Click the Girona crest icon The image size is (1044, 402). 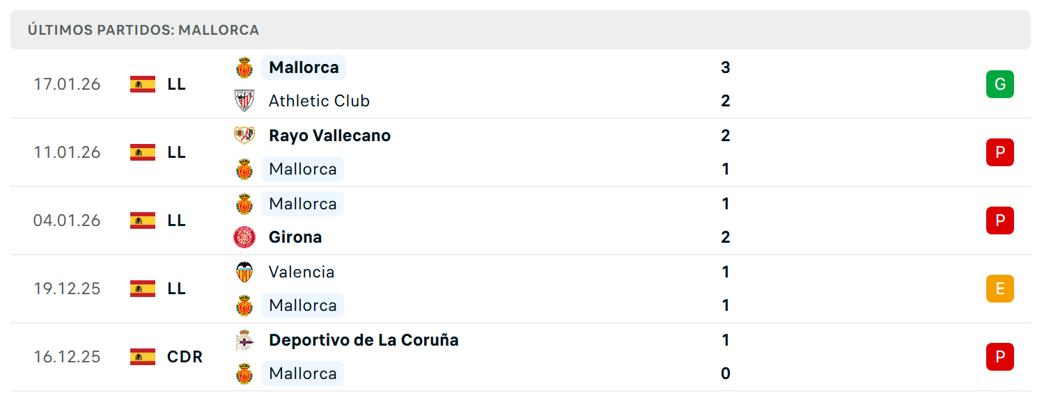pyautogui.click(x=244, y=237)
